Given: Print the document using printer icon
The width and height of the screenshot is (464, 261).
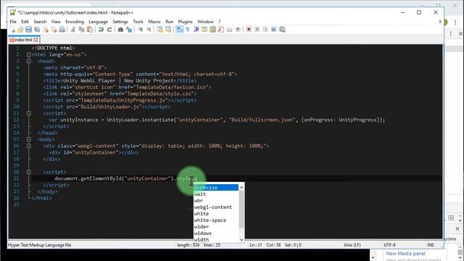Looking at the screenshot, I should point(62,29).
